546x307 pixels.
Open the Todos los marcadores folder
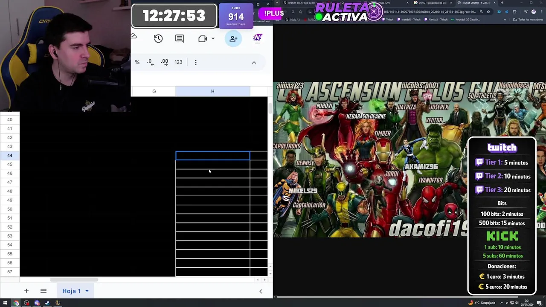528,20
